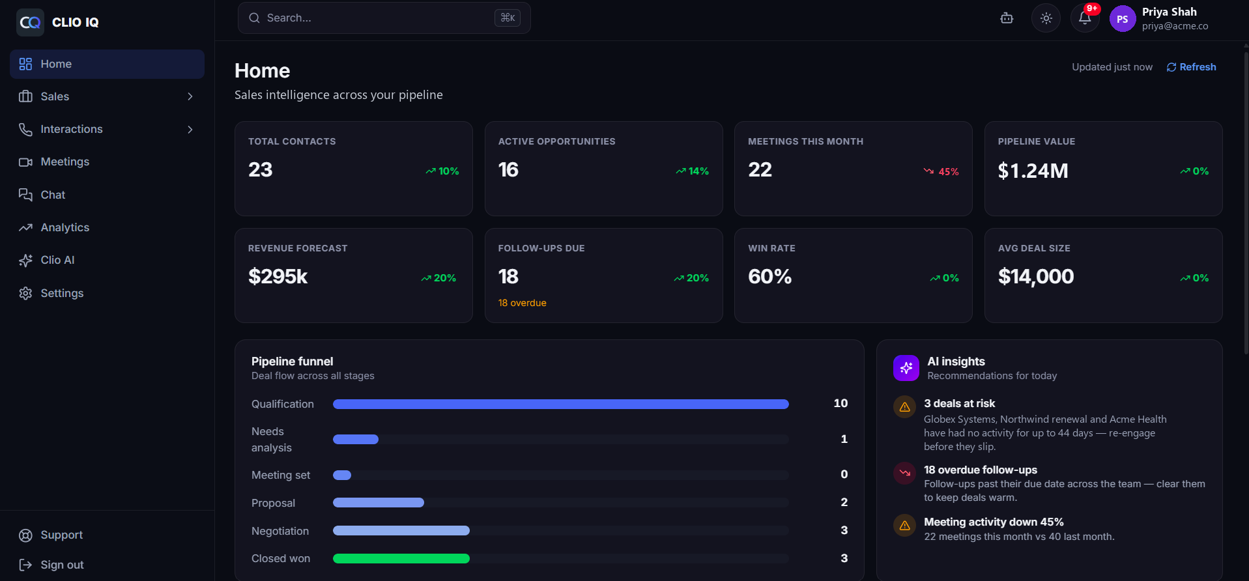Image resolution: width=1249 pixels, height=581 pixels.
Task: Click the Qualification funnel bar
Action: (560, 404)
